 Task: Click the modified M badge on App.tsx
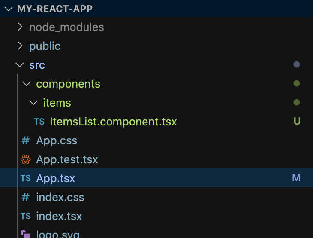tap(296, 178)
